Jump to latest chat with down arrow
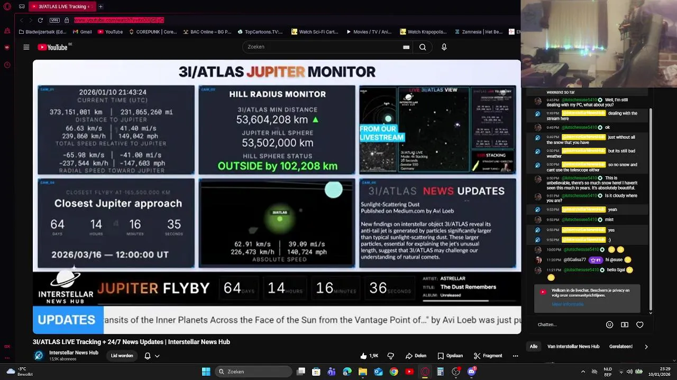The height and width of the screenshot is (380, 677). click(x=651, y=313)
